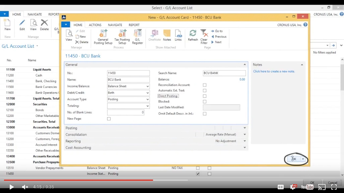
Task: Click New in the card's Manage group
Action: click(x=80, y=36)
